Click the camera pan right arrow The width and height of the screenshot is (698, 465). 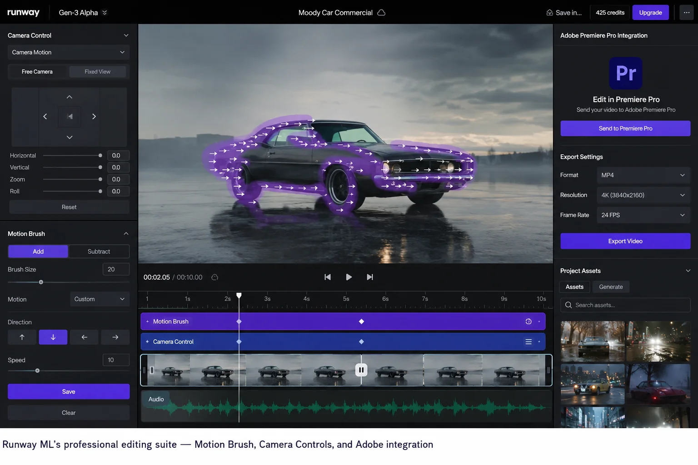point(94,117)
